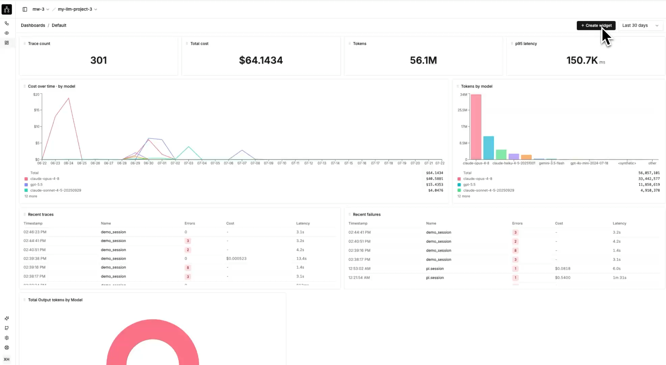Viewport: 666px width, 365px height.
Task: Click the 2 errors badge in Recent traces
Action: [188, 250]
